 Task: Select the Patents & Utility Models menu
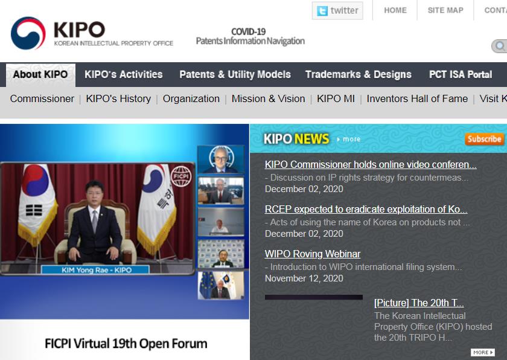235,75
